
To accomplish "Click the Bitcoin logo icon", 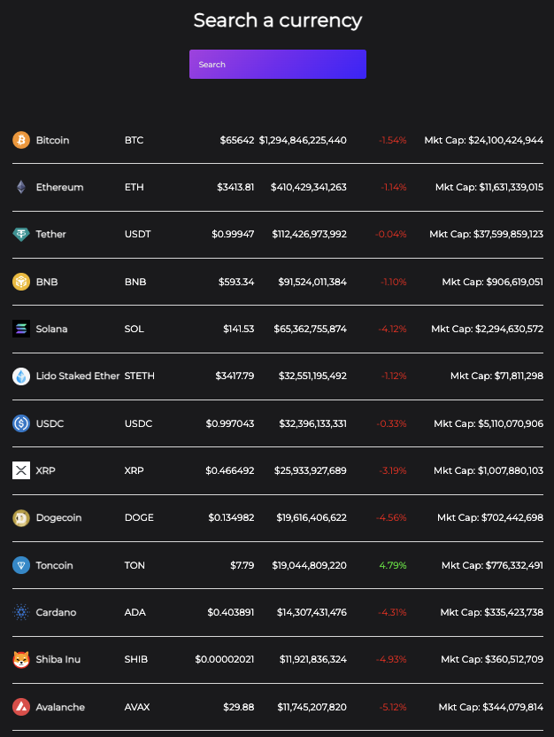I will (x=21, y=140).
